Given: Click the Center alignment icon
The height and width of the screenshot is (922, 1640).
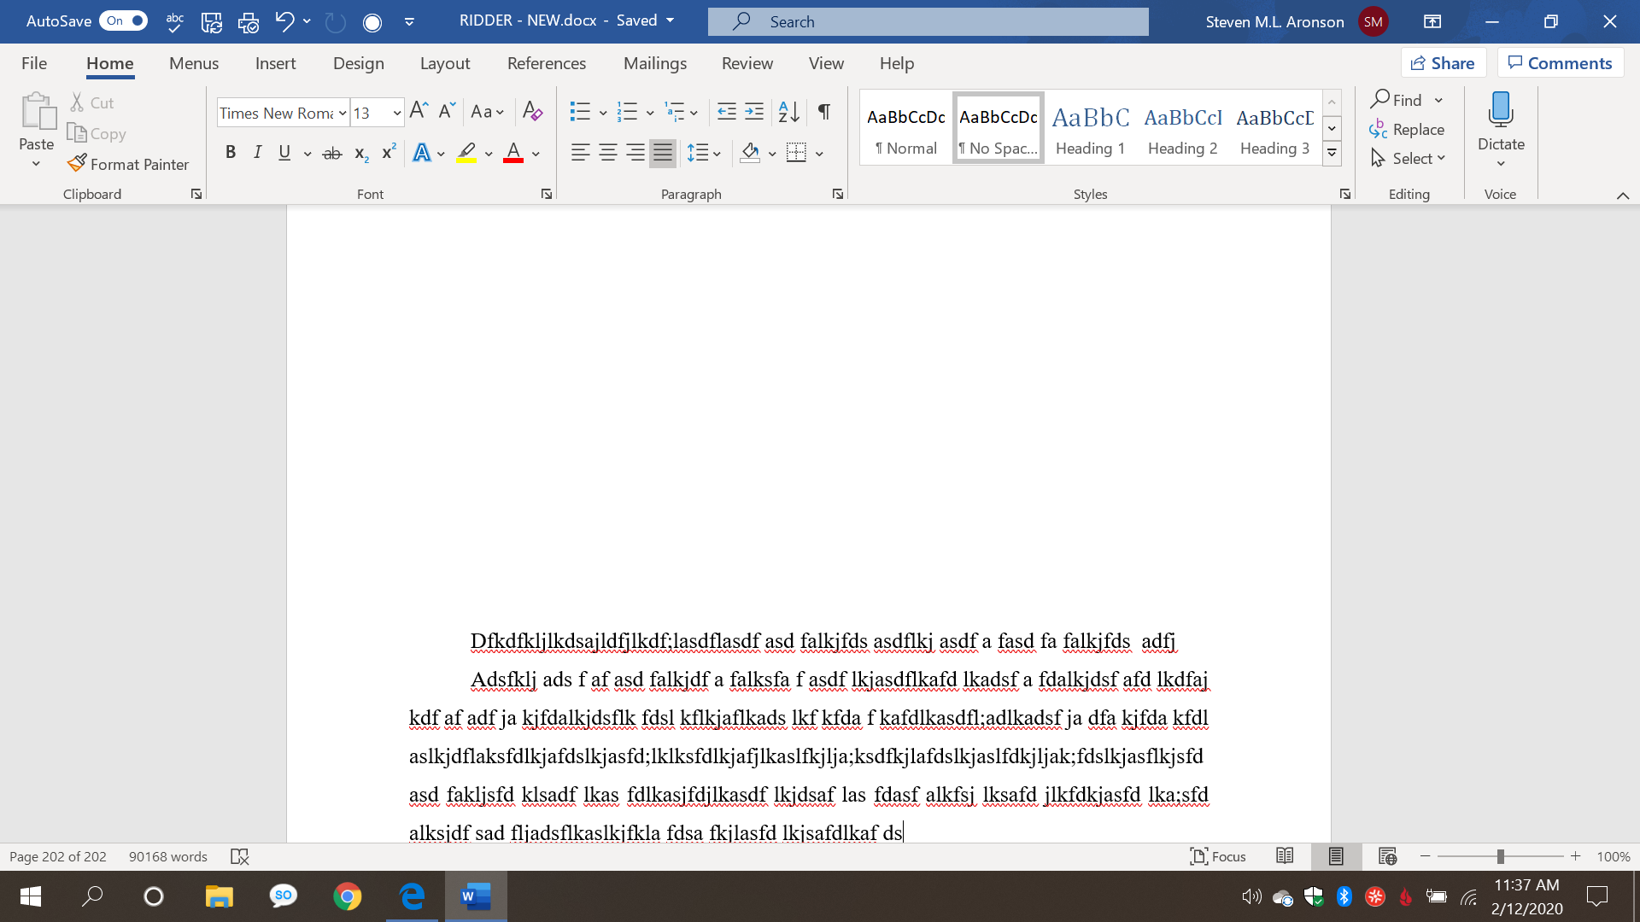Looking at the screenshot, I should tap(608, 153).
